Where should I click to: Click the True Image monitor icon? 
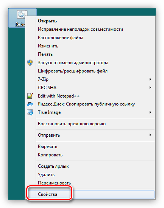30,112
